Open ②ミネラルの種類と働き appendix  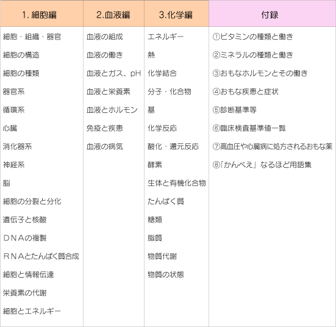(253, 55)
